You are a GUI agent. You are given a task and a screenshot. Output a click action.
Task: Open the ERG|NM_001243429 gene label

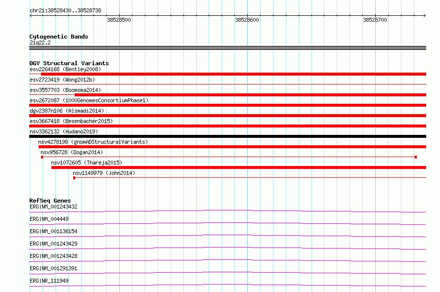pos(53,244)
